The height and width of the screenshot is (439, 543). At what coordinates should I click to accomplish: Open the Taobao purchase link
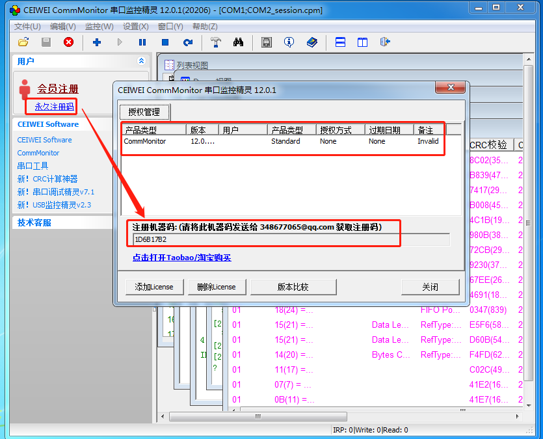[182, 258]
